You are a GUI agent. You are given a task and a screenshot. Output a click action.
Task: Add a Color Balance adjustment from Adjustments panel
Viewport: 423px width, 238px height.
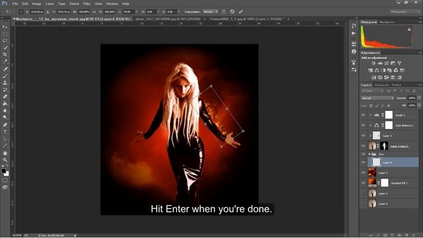[x=377, y=71]
